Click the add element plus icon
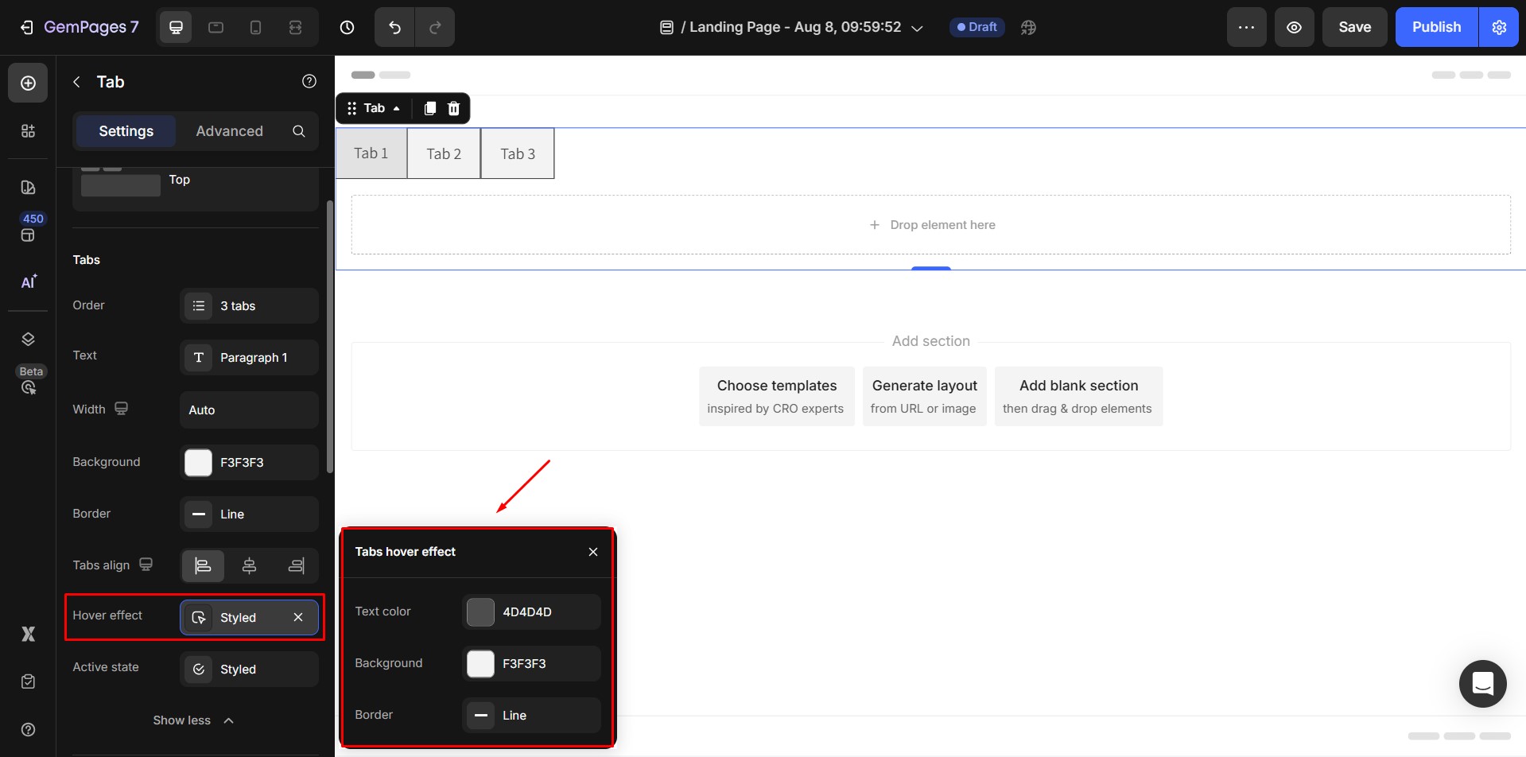This screenshot has width=1526, height=757. click(28, 82)
